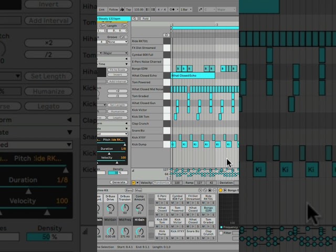Click the Map button on the rack
Viewport: 336px width, 252px height.
pyautogui.click(x=138, y=190)
